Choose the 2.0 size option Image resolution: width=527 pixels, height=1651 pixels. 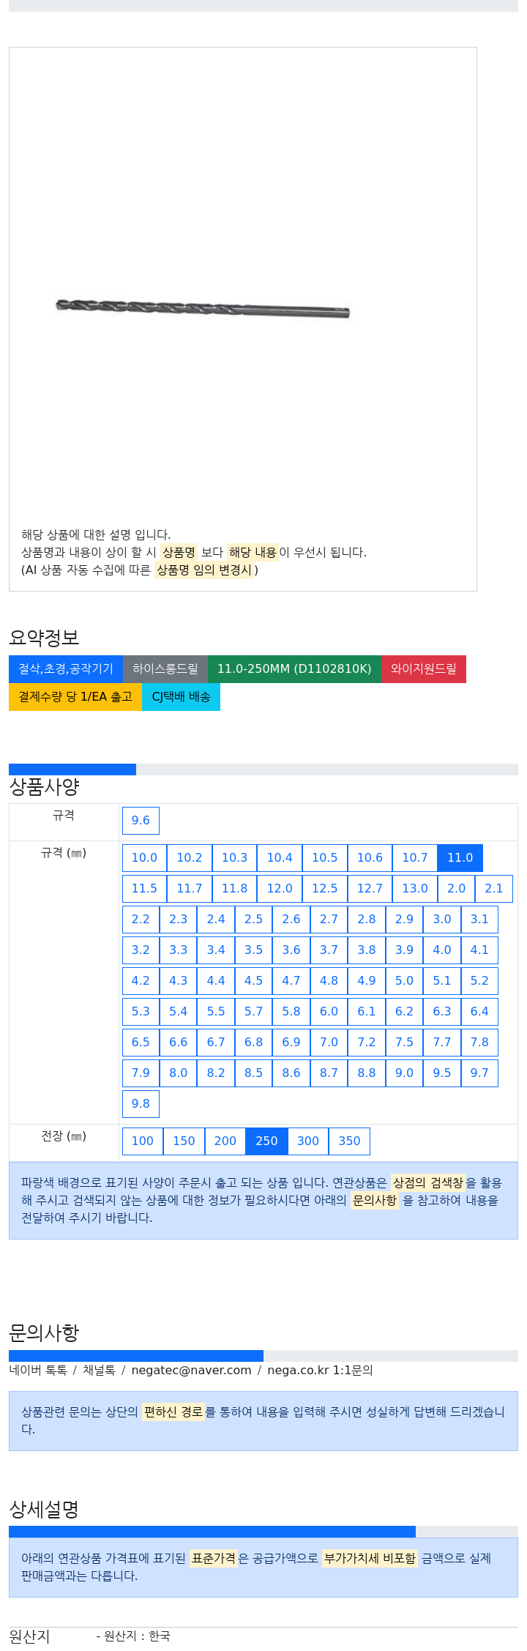(x=457, y=888)
